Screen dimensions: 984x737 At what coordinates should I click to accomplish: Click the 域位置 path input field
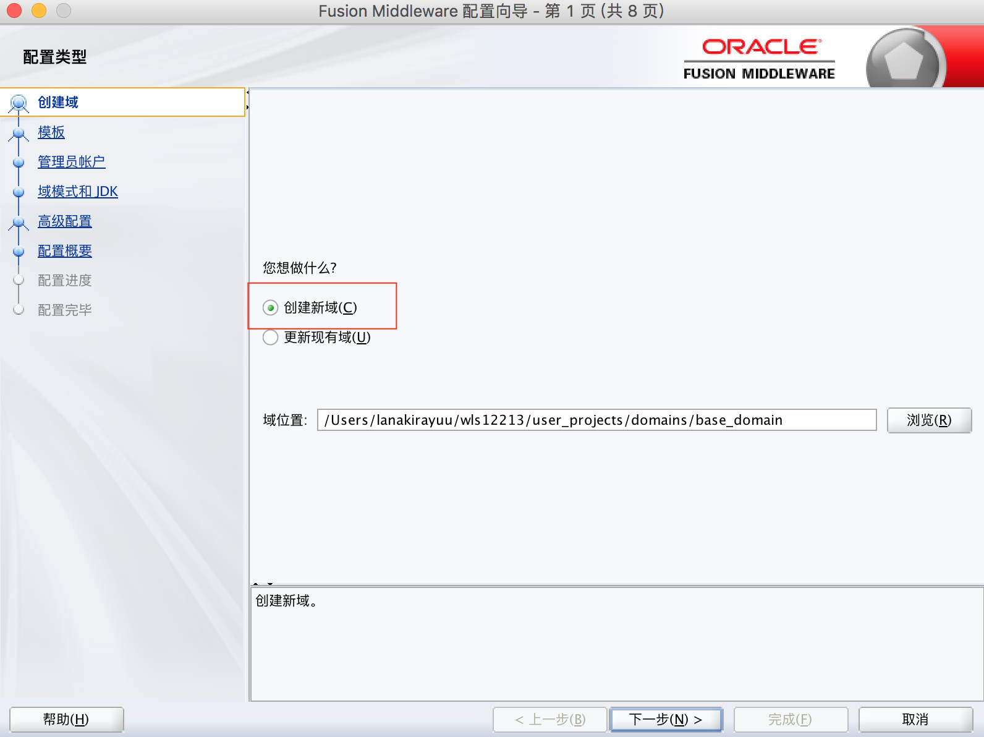[596, 420]
